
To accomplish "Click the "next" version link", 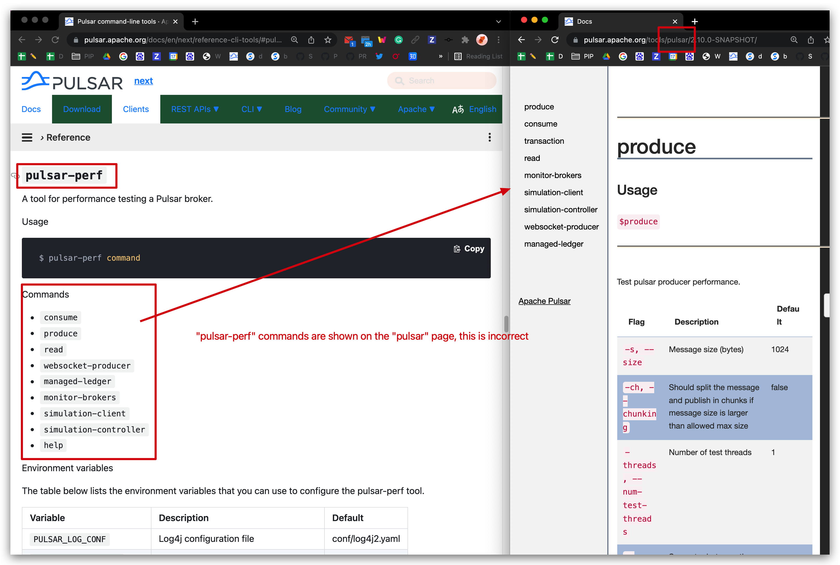I will click(143, 81).
